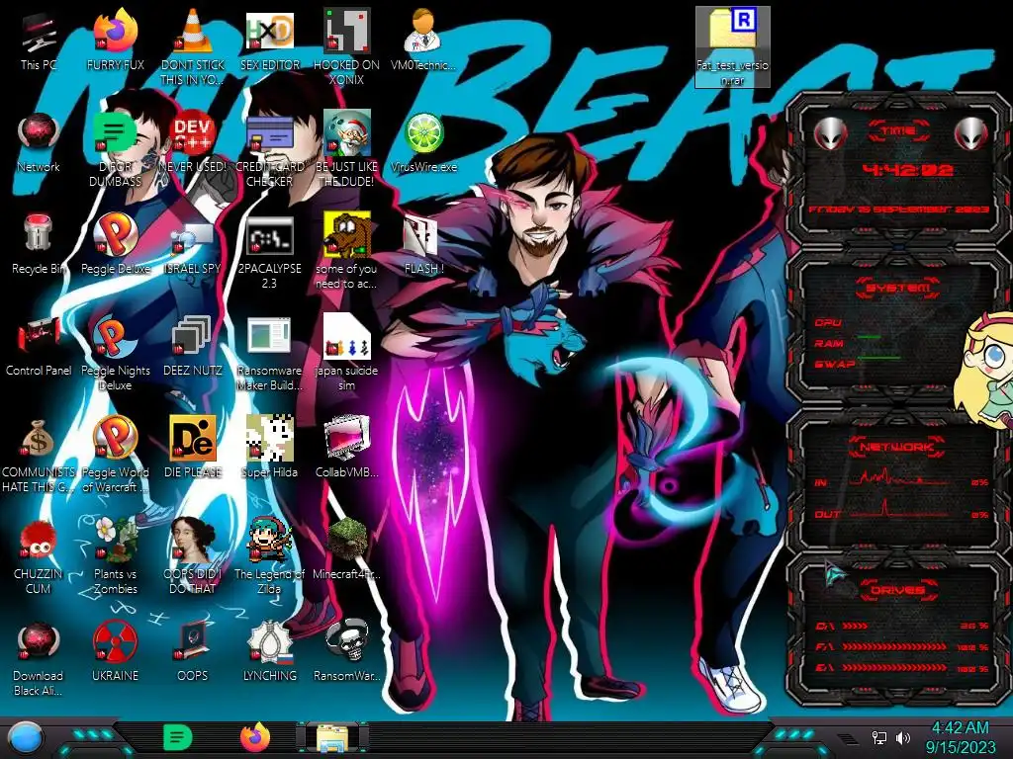
Task: Click the TIME widget header
Action: click(x=898, y=131)
